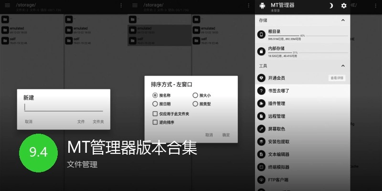
Task: Click 取消 in the 排序方式 dialog
Action: (209, 135)
